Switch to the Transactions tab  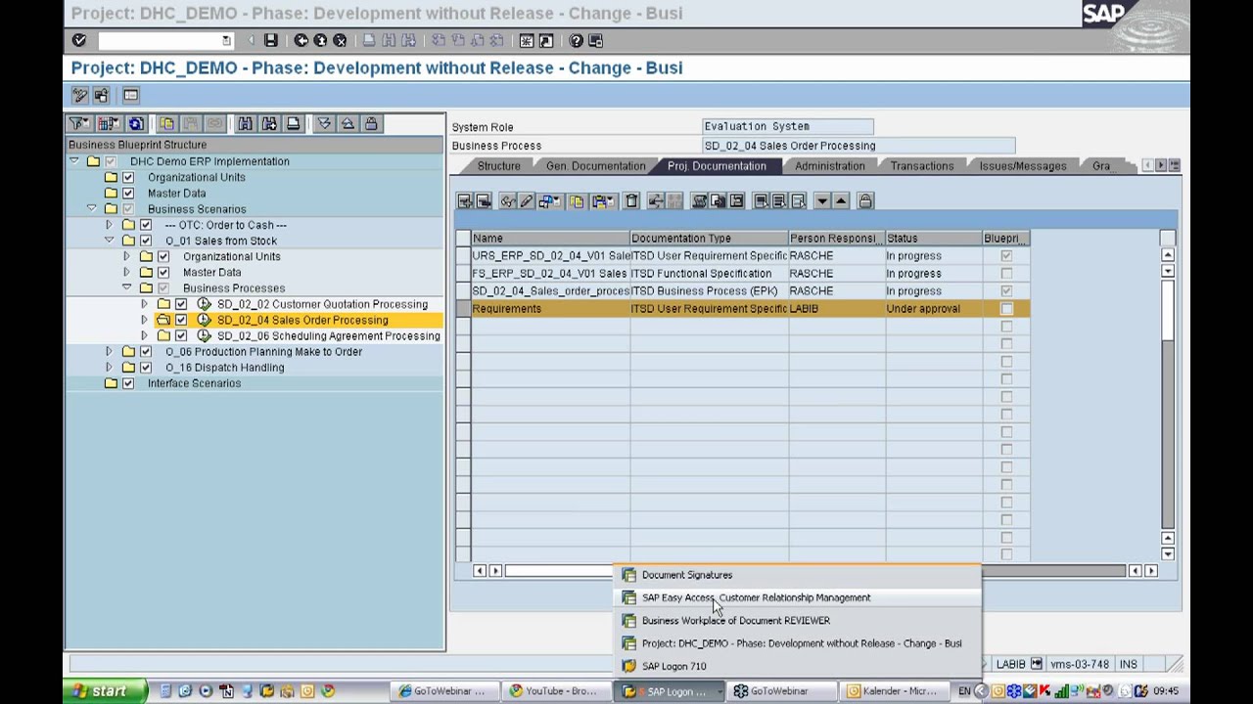[x=921, y=166]
